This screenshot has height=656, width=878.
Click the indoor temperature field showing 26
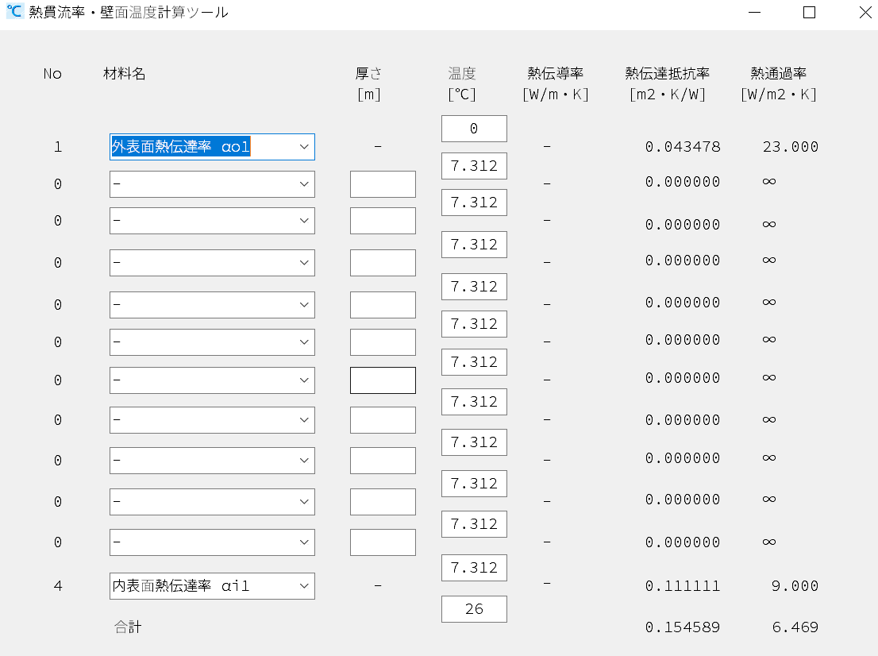click(x=474, y=609)
